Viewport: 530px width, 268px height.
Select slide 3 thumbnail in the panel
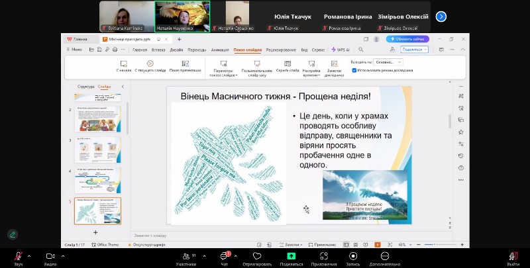(x=97, y=149)
